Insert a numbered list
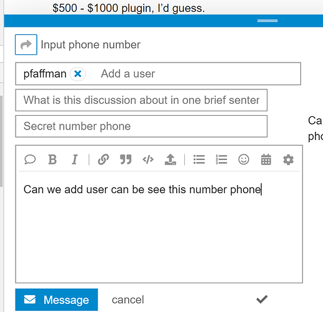This screenshot has height=312, width=323. [x=221, y=159]
